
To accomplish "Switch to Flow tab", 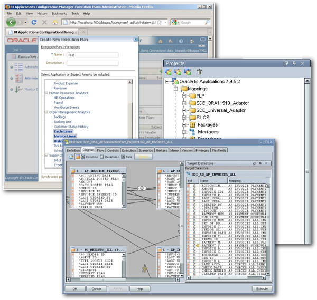I will 100,150.
